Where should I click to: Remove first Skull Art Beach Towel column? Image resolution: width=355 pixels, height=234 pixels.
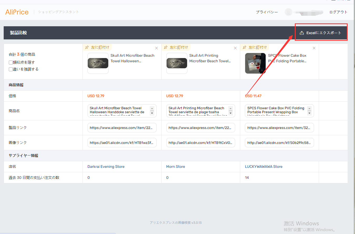(x=157, y=48)
